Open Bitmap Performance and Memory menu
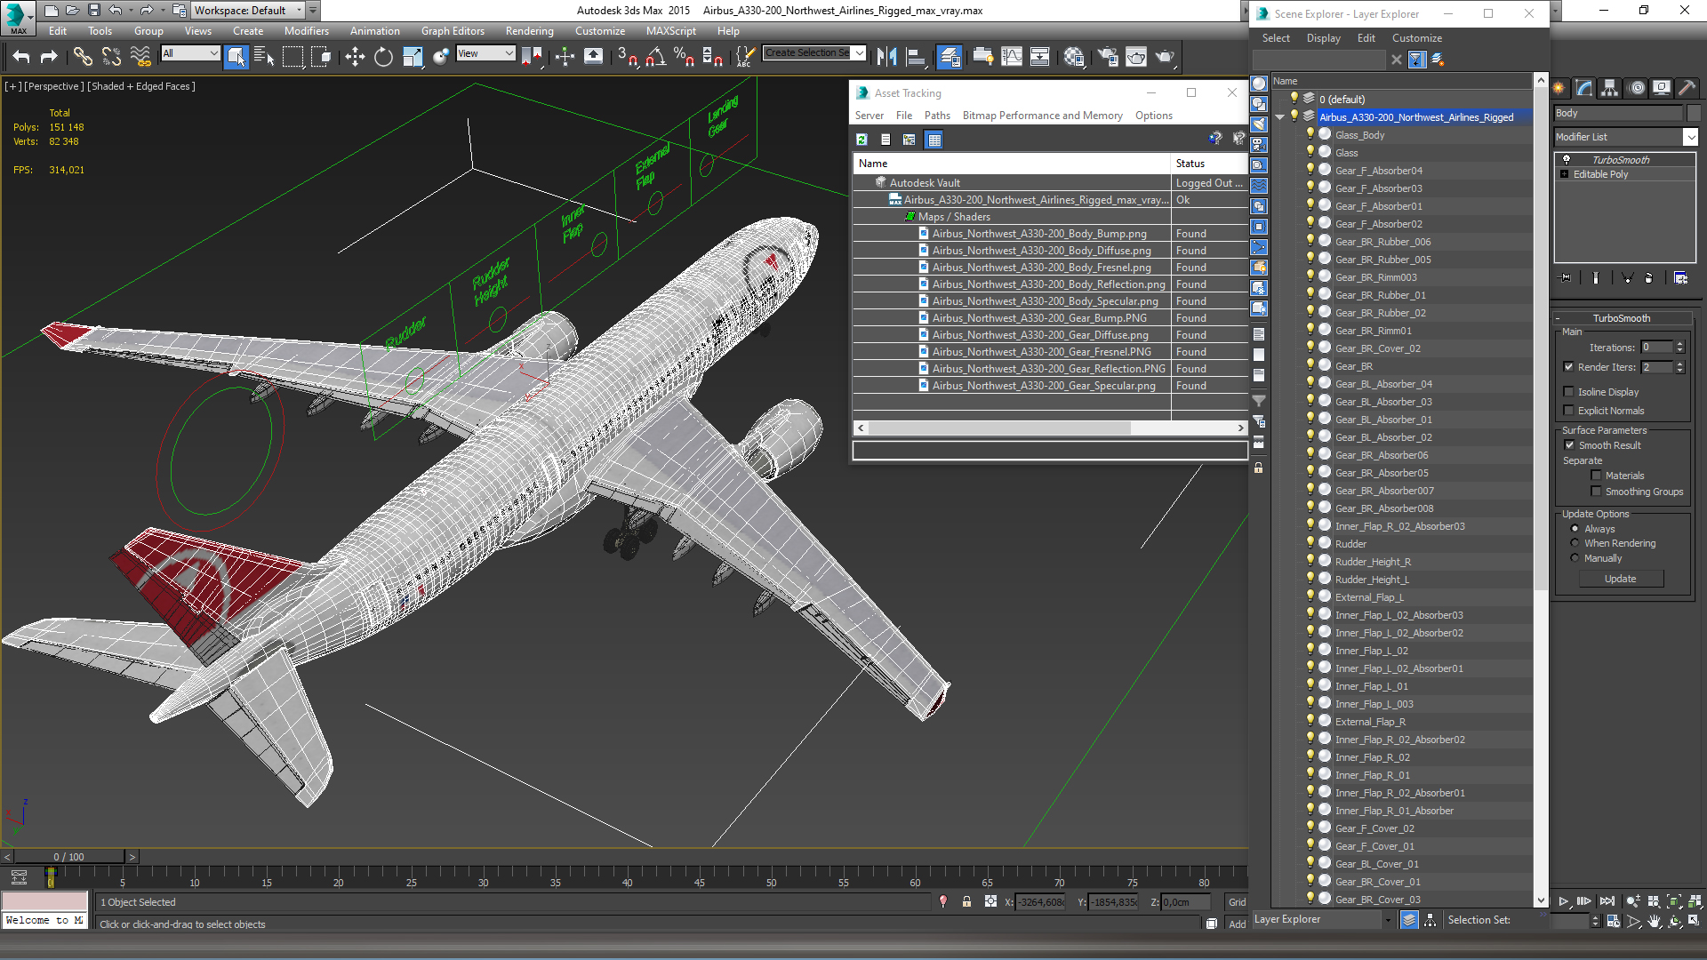The width and height of the screenshot is (1707, 960). pos(1042,116)
